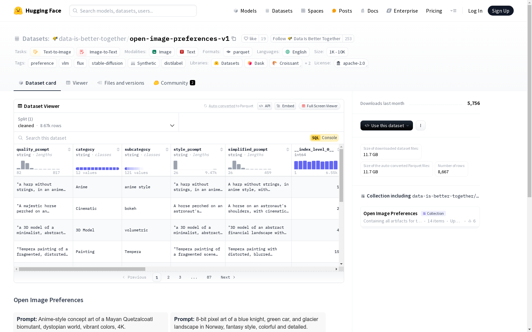Expand the Split cleaned dropdown
The image size is (532, 332).
coord(96,122)
